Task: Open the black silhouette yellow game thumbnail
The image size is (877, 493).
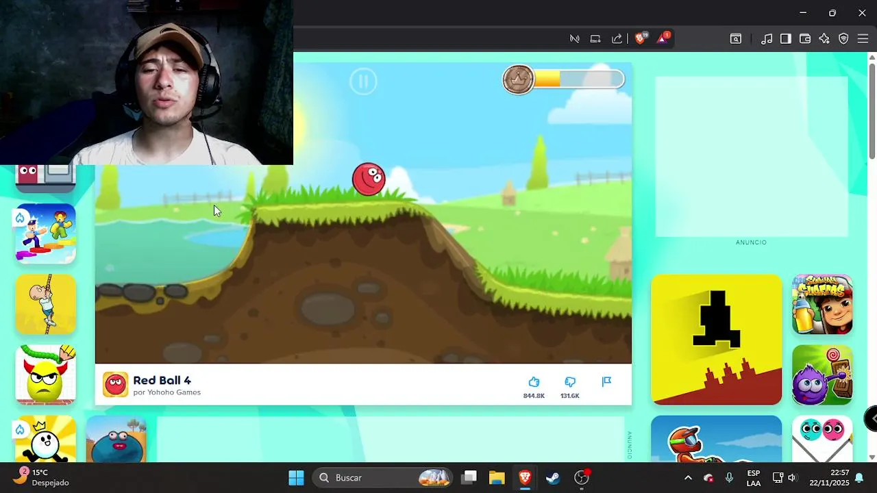Action: 716,340
